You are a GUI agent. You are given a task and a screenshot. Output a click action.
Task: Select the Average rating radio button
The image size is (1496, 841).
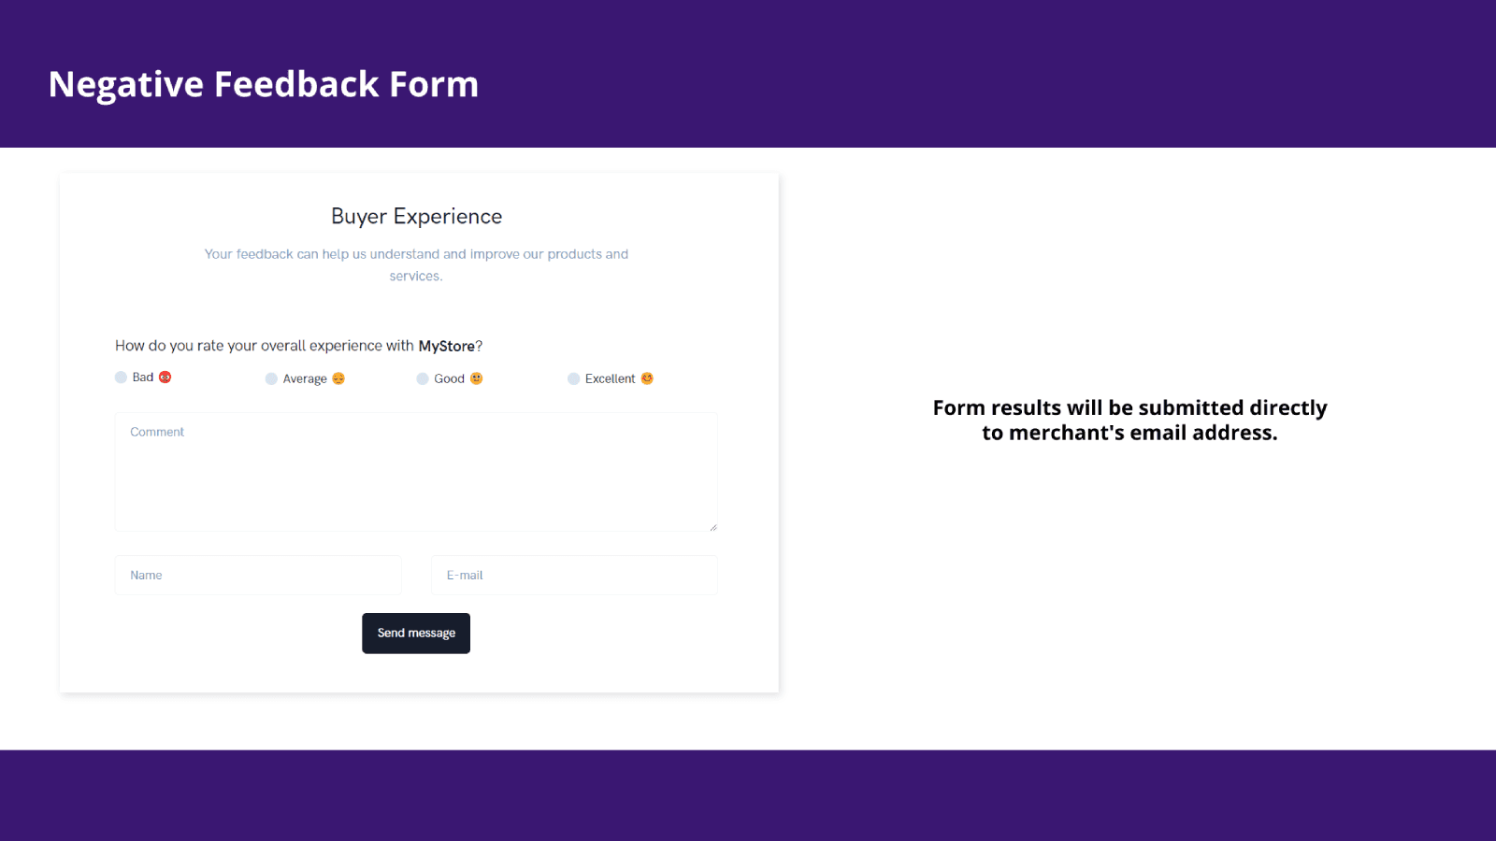click(271, 378)
